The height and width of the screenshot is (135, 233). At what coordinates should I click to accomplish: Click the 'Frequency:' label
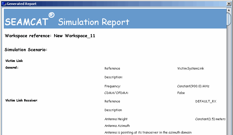(x=113, y=86)
